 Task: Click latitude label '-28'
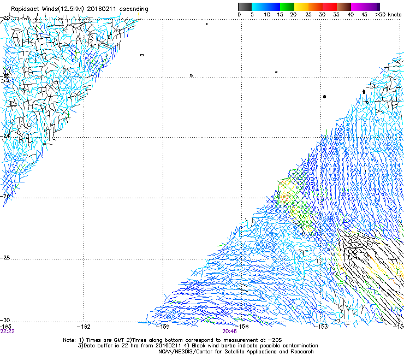point(4,258)
